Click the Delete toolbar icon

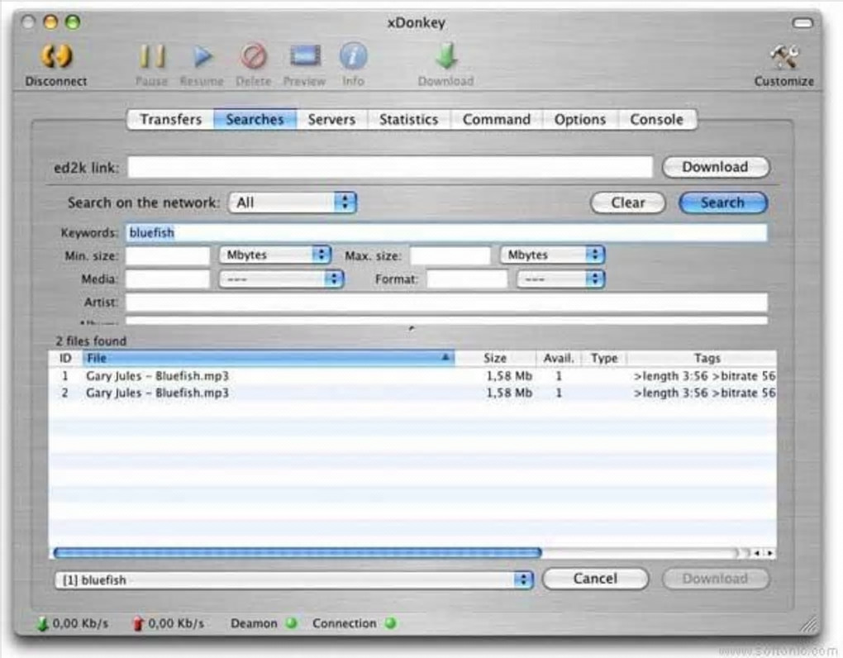[253, 56]
